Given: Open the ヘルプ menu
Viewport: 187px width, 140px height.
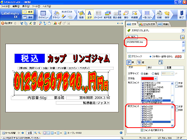Looking at the screenshot, I should click(47, 6).
